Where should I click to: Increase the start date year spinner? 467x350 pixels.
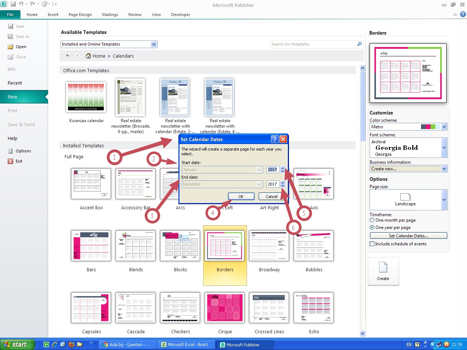pos(282,168)
